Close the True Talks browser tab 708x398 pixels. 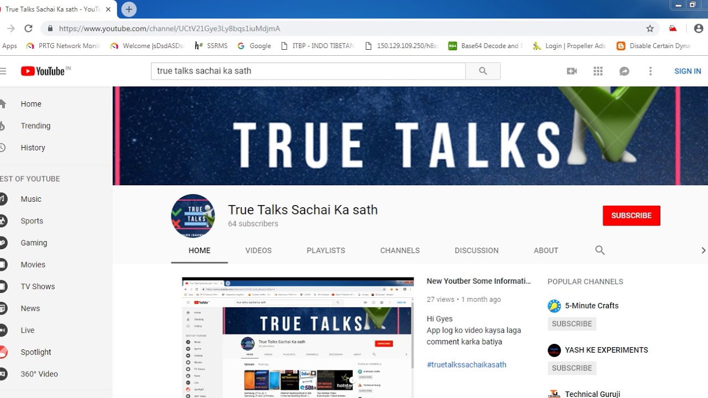(108, 9)
